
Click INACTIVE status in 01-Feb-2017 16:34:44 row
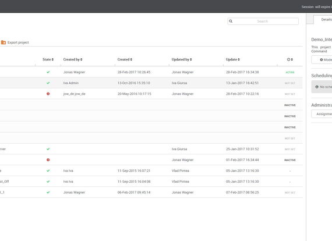[290, 160]
